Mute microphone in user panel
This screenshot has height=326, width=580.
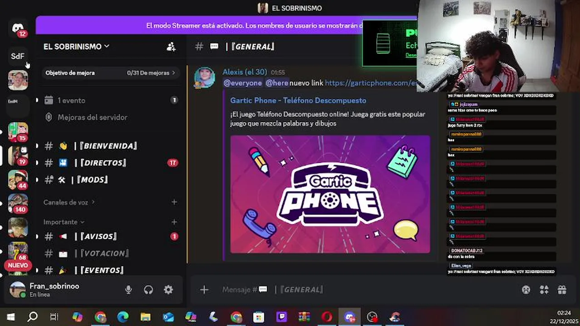coord(128,290)
